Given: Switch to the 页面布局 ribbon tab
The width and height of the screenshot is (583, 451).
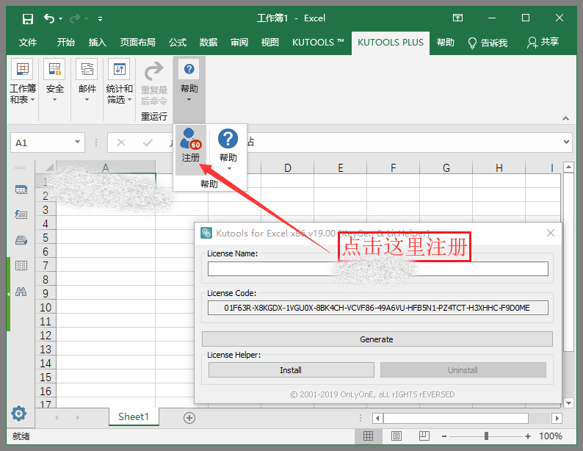Looking at the screenshot, I should click(137, 43).
